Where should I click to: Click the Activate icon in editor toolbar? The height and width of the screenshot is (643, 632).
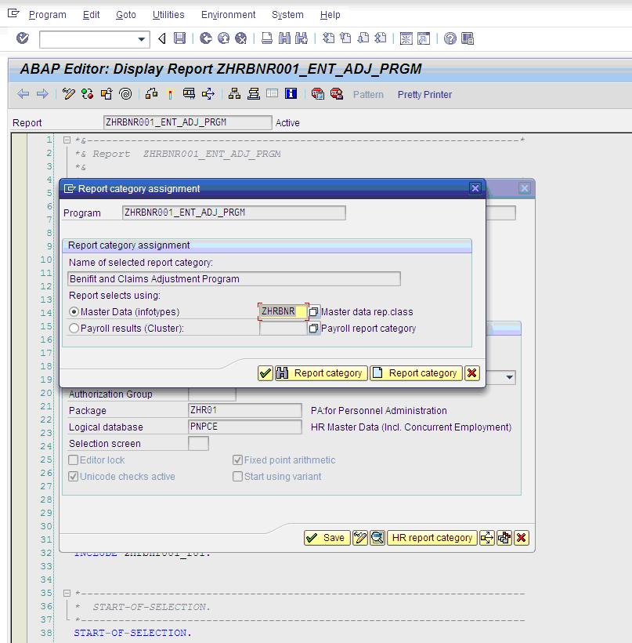tap(170, 94)
